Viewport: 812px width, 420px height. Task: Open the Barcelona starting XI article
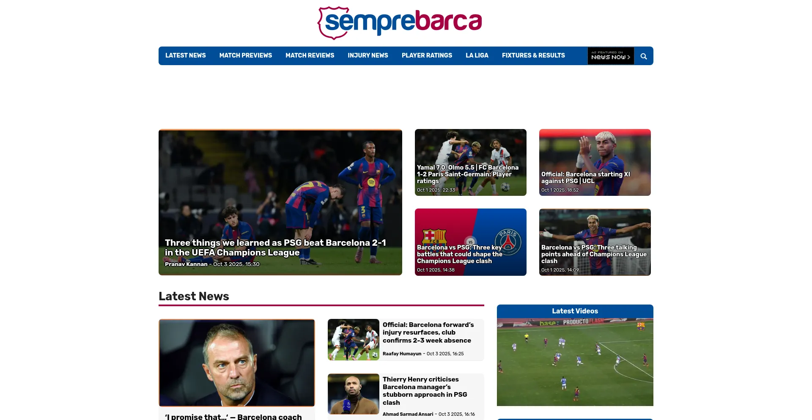(x=595, y=162)
